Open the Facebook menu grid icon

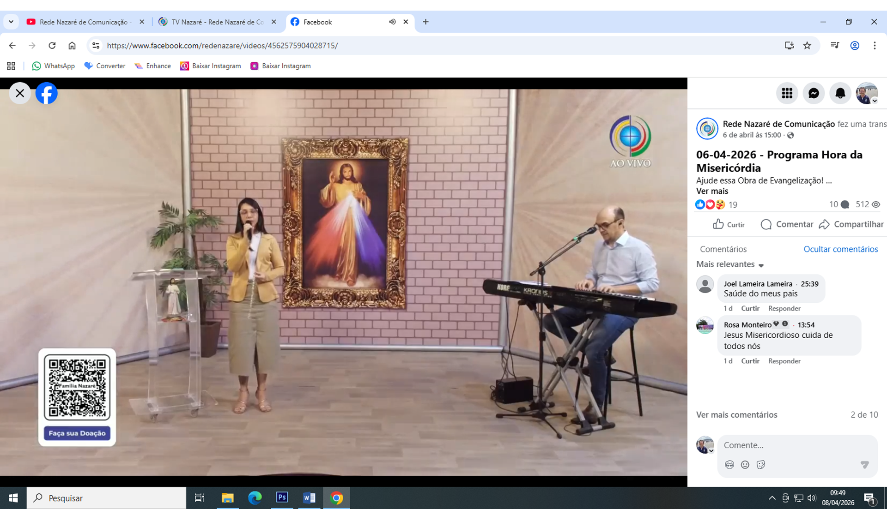[x=787, y=93]
